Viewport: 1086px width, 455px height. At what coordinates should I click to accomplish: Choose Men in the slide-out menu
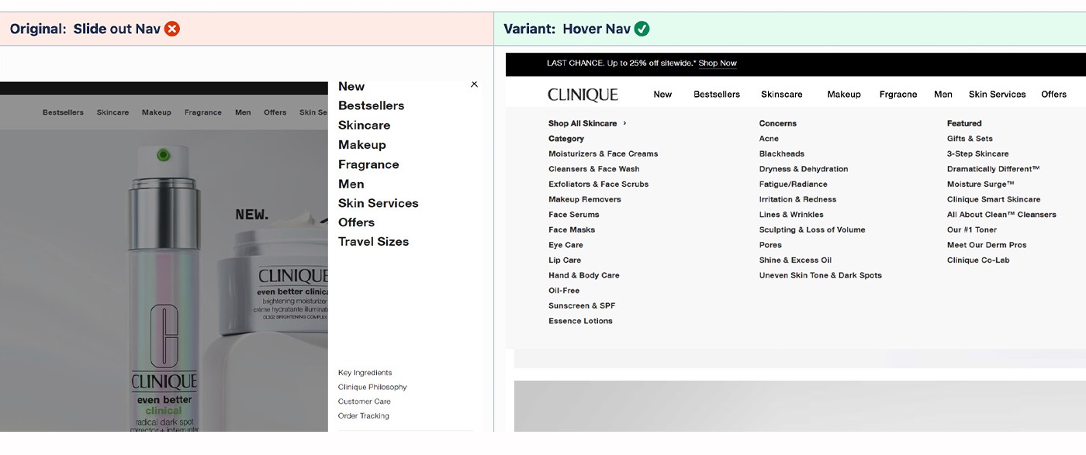(x=351, y=184)
